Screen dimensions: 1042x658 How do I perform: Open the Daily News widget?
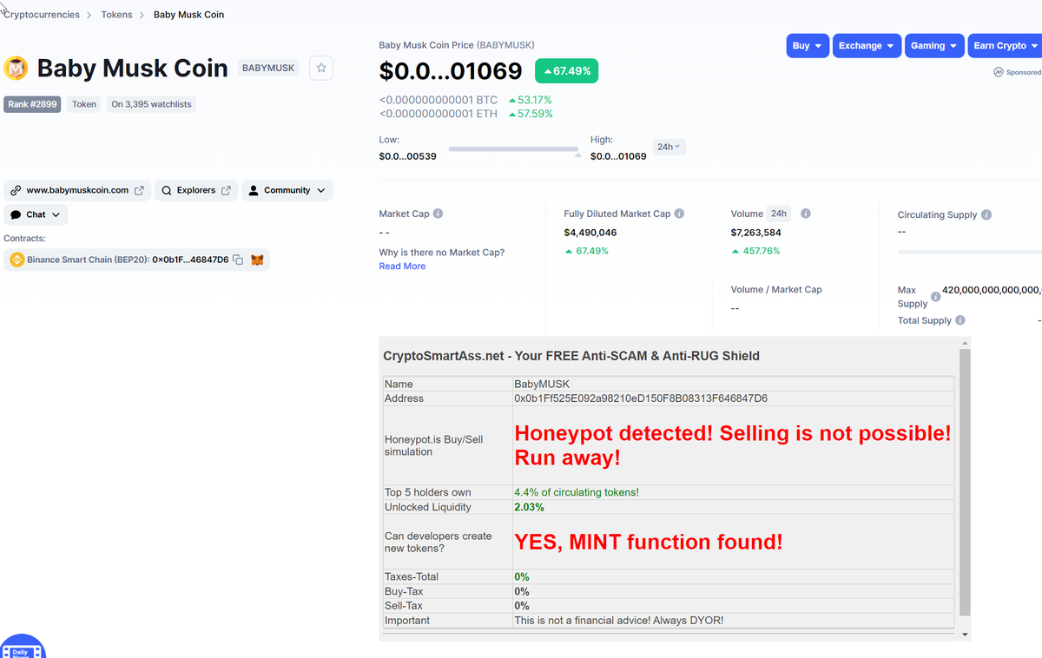coord(21,647)
